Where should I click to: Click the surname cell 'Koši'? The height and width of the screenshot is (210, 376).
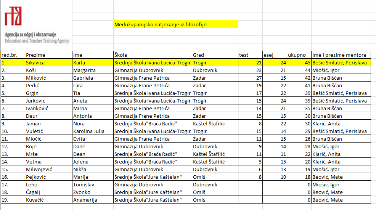pyautogui.click(x=48, y=70)
